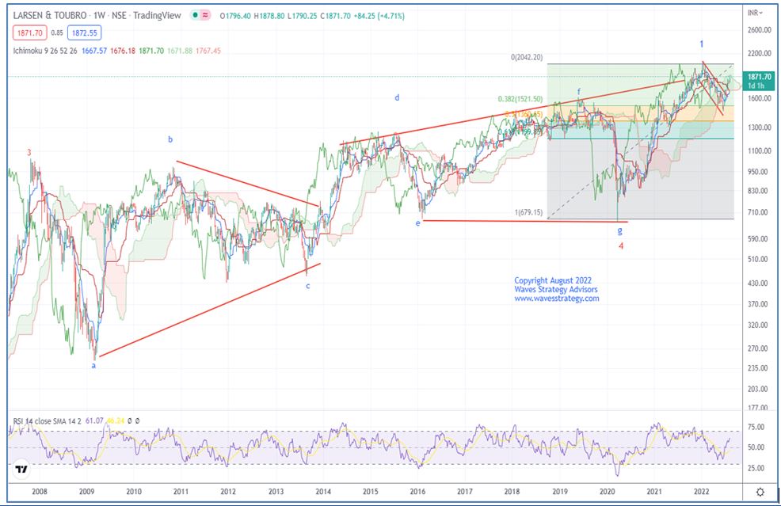
Task: Click the wave label 'd' near 2015
Action: click(397, 97)
